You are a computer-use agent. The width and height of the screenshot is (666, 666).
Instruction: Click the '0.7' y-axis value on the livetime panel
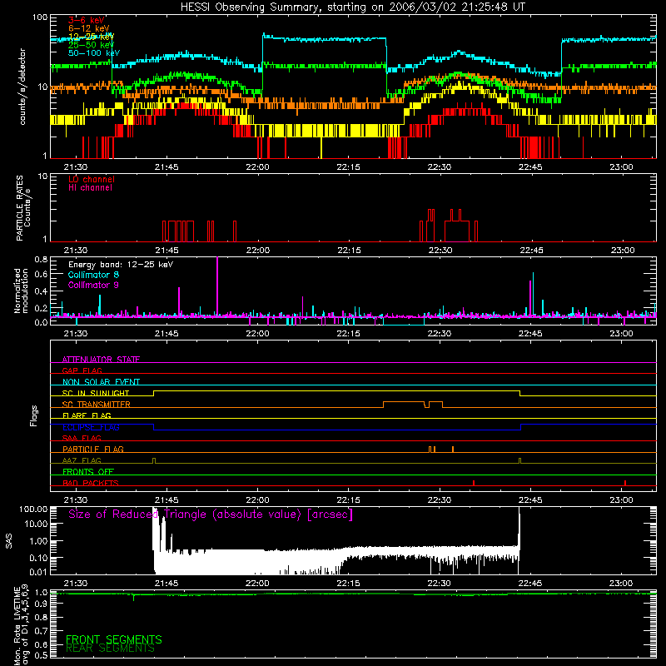click(41, 631)
